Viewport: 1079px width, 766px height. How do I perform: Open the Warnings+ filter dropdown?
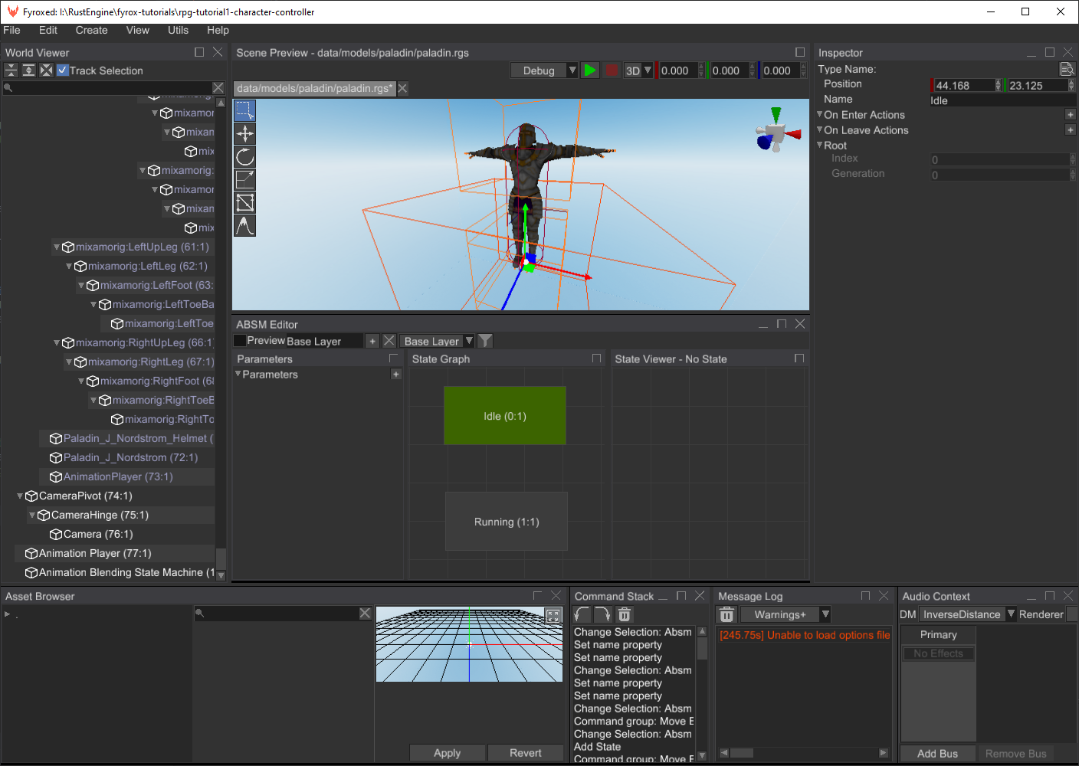pyautogui.click(x=785, y=614)
